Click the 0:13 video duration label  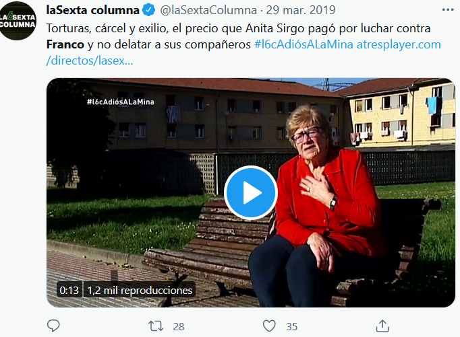(x=69, y=290)
